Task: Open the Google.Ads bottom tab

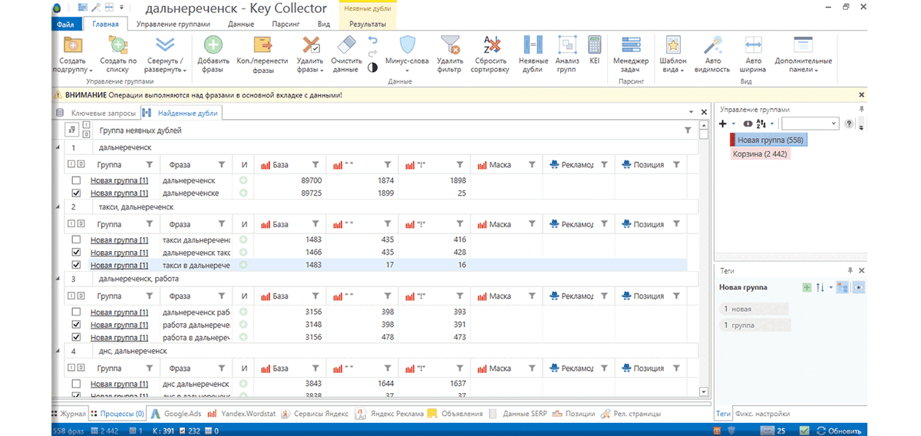Action: coord(177,414)
